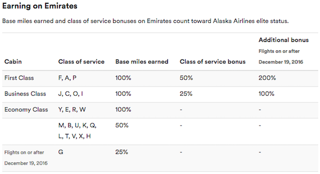Screen dimensions: 320x174
Task: Click the Earning on Emirates heading
Action: [x=40, y=6]
